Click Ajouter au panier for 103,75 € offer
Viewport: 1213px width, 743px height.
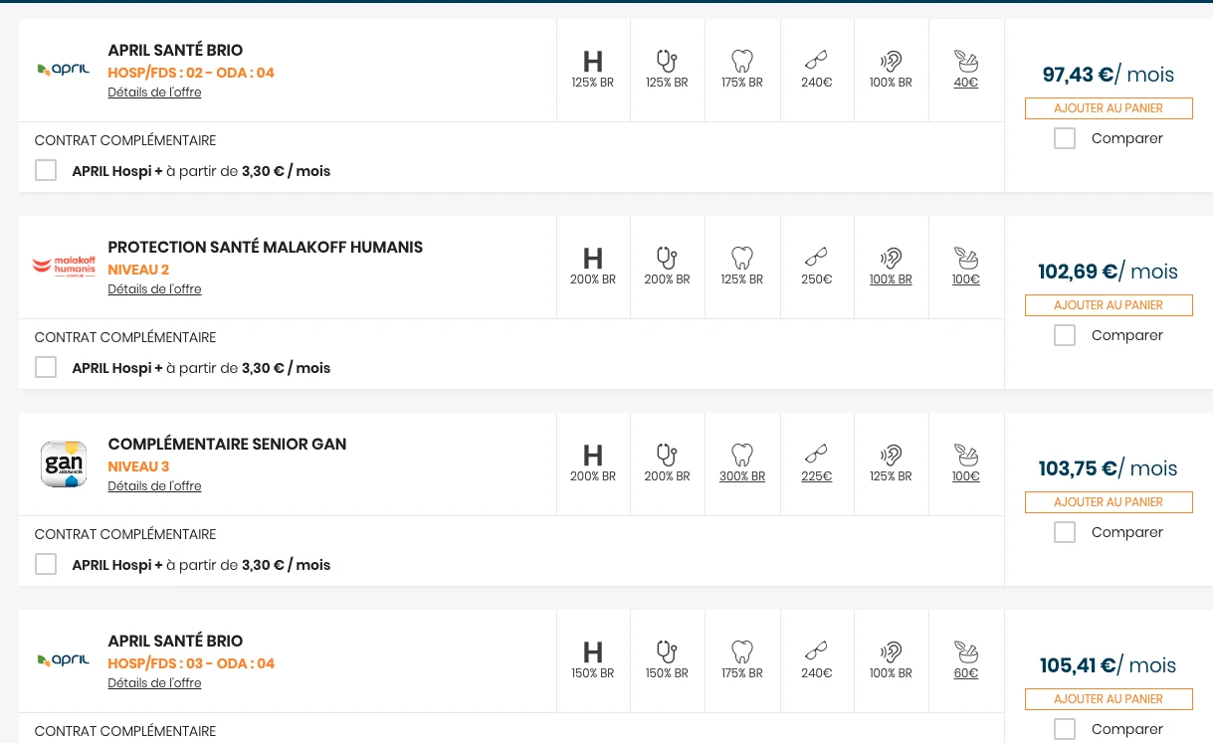coord(1109,502)
